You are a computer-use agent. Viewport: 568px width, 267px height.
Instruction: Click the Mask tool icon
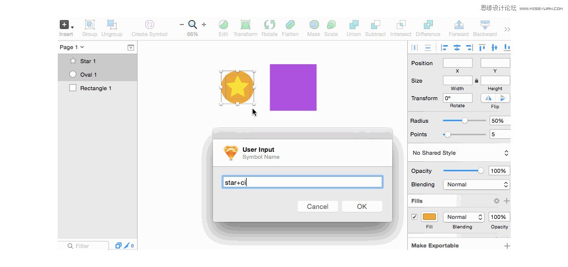[x=313, y=25]
